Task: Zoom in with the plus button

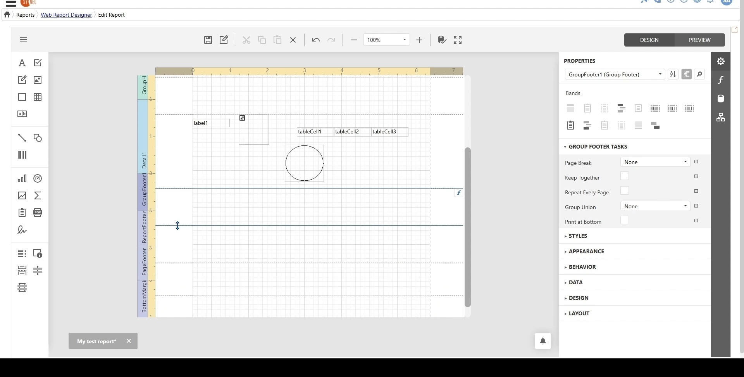Action: click(419, 40)
